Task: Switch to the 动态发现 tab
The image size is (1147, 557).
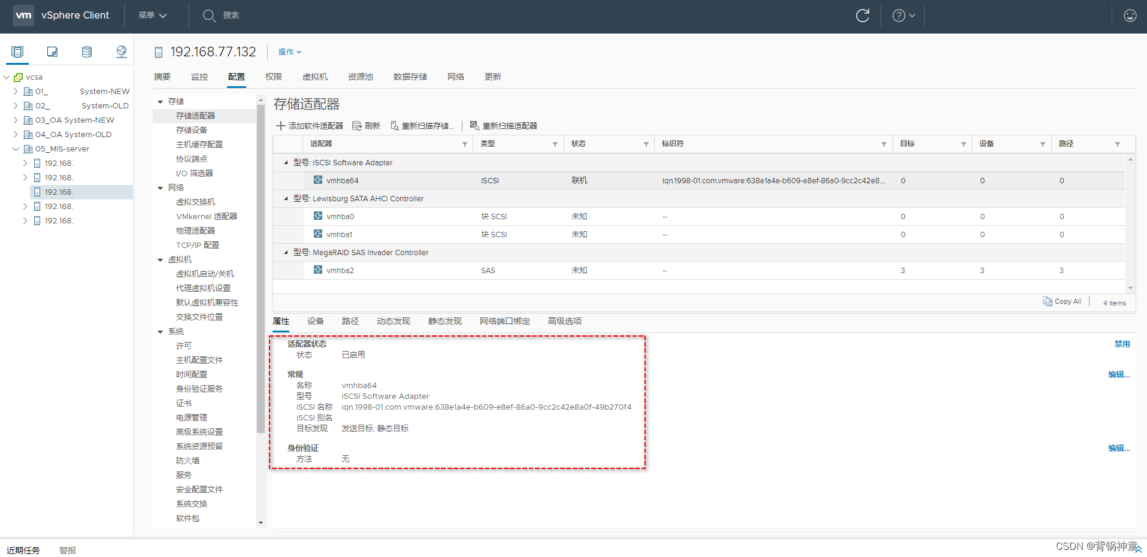Action: [393, 321]
